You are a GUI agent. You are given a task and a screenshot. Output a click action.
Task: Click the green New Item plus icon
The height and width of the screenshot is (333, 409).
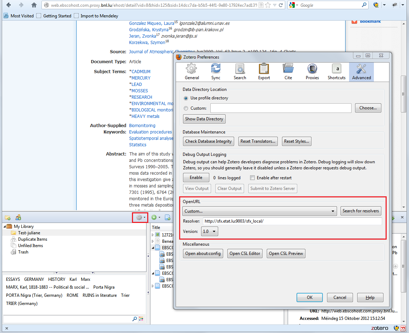coord(155,217)
